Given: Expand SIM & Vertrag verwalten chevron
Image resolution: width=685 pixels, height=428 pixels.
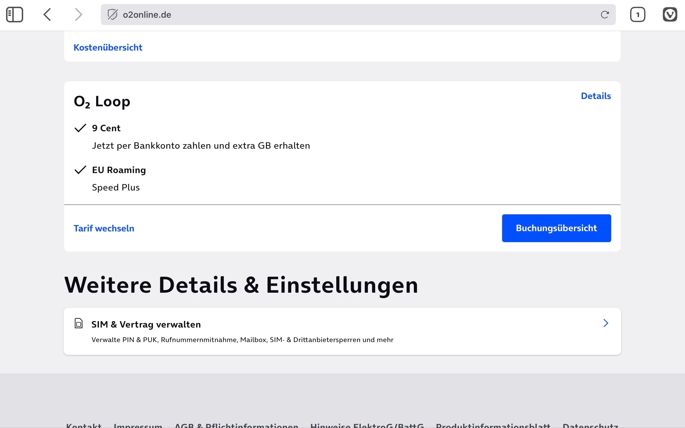Looking at the screenshot, I should (605, 323).
